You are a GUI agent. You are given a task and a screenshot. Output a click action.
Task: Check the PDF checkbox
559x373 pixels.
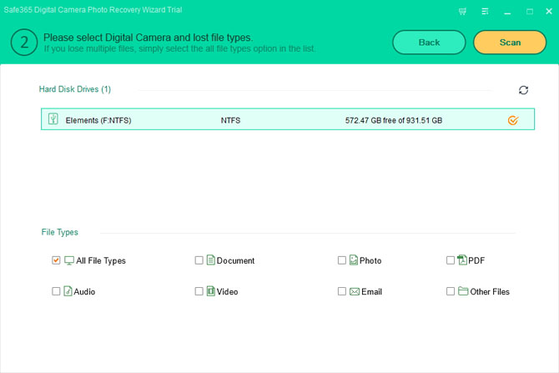451,260
